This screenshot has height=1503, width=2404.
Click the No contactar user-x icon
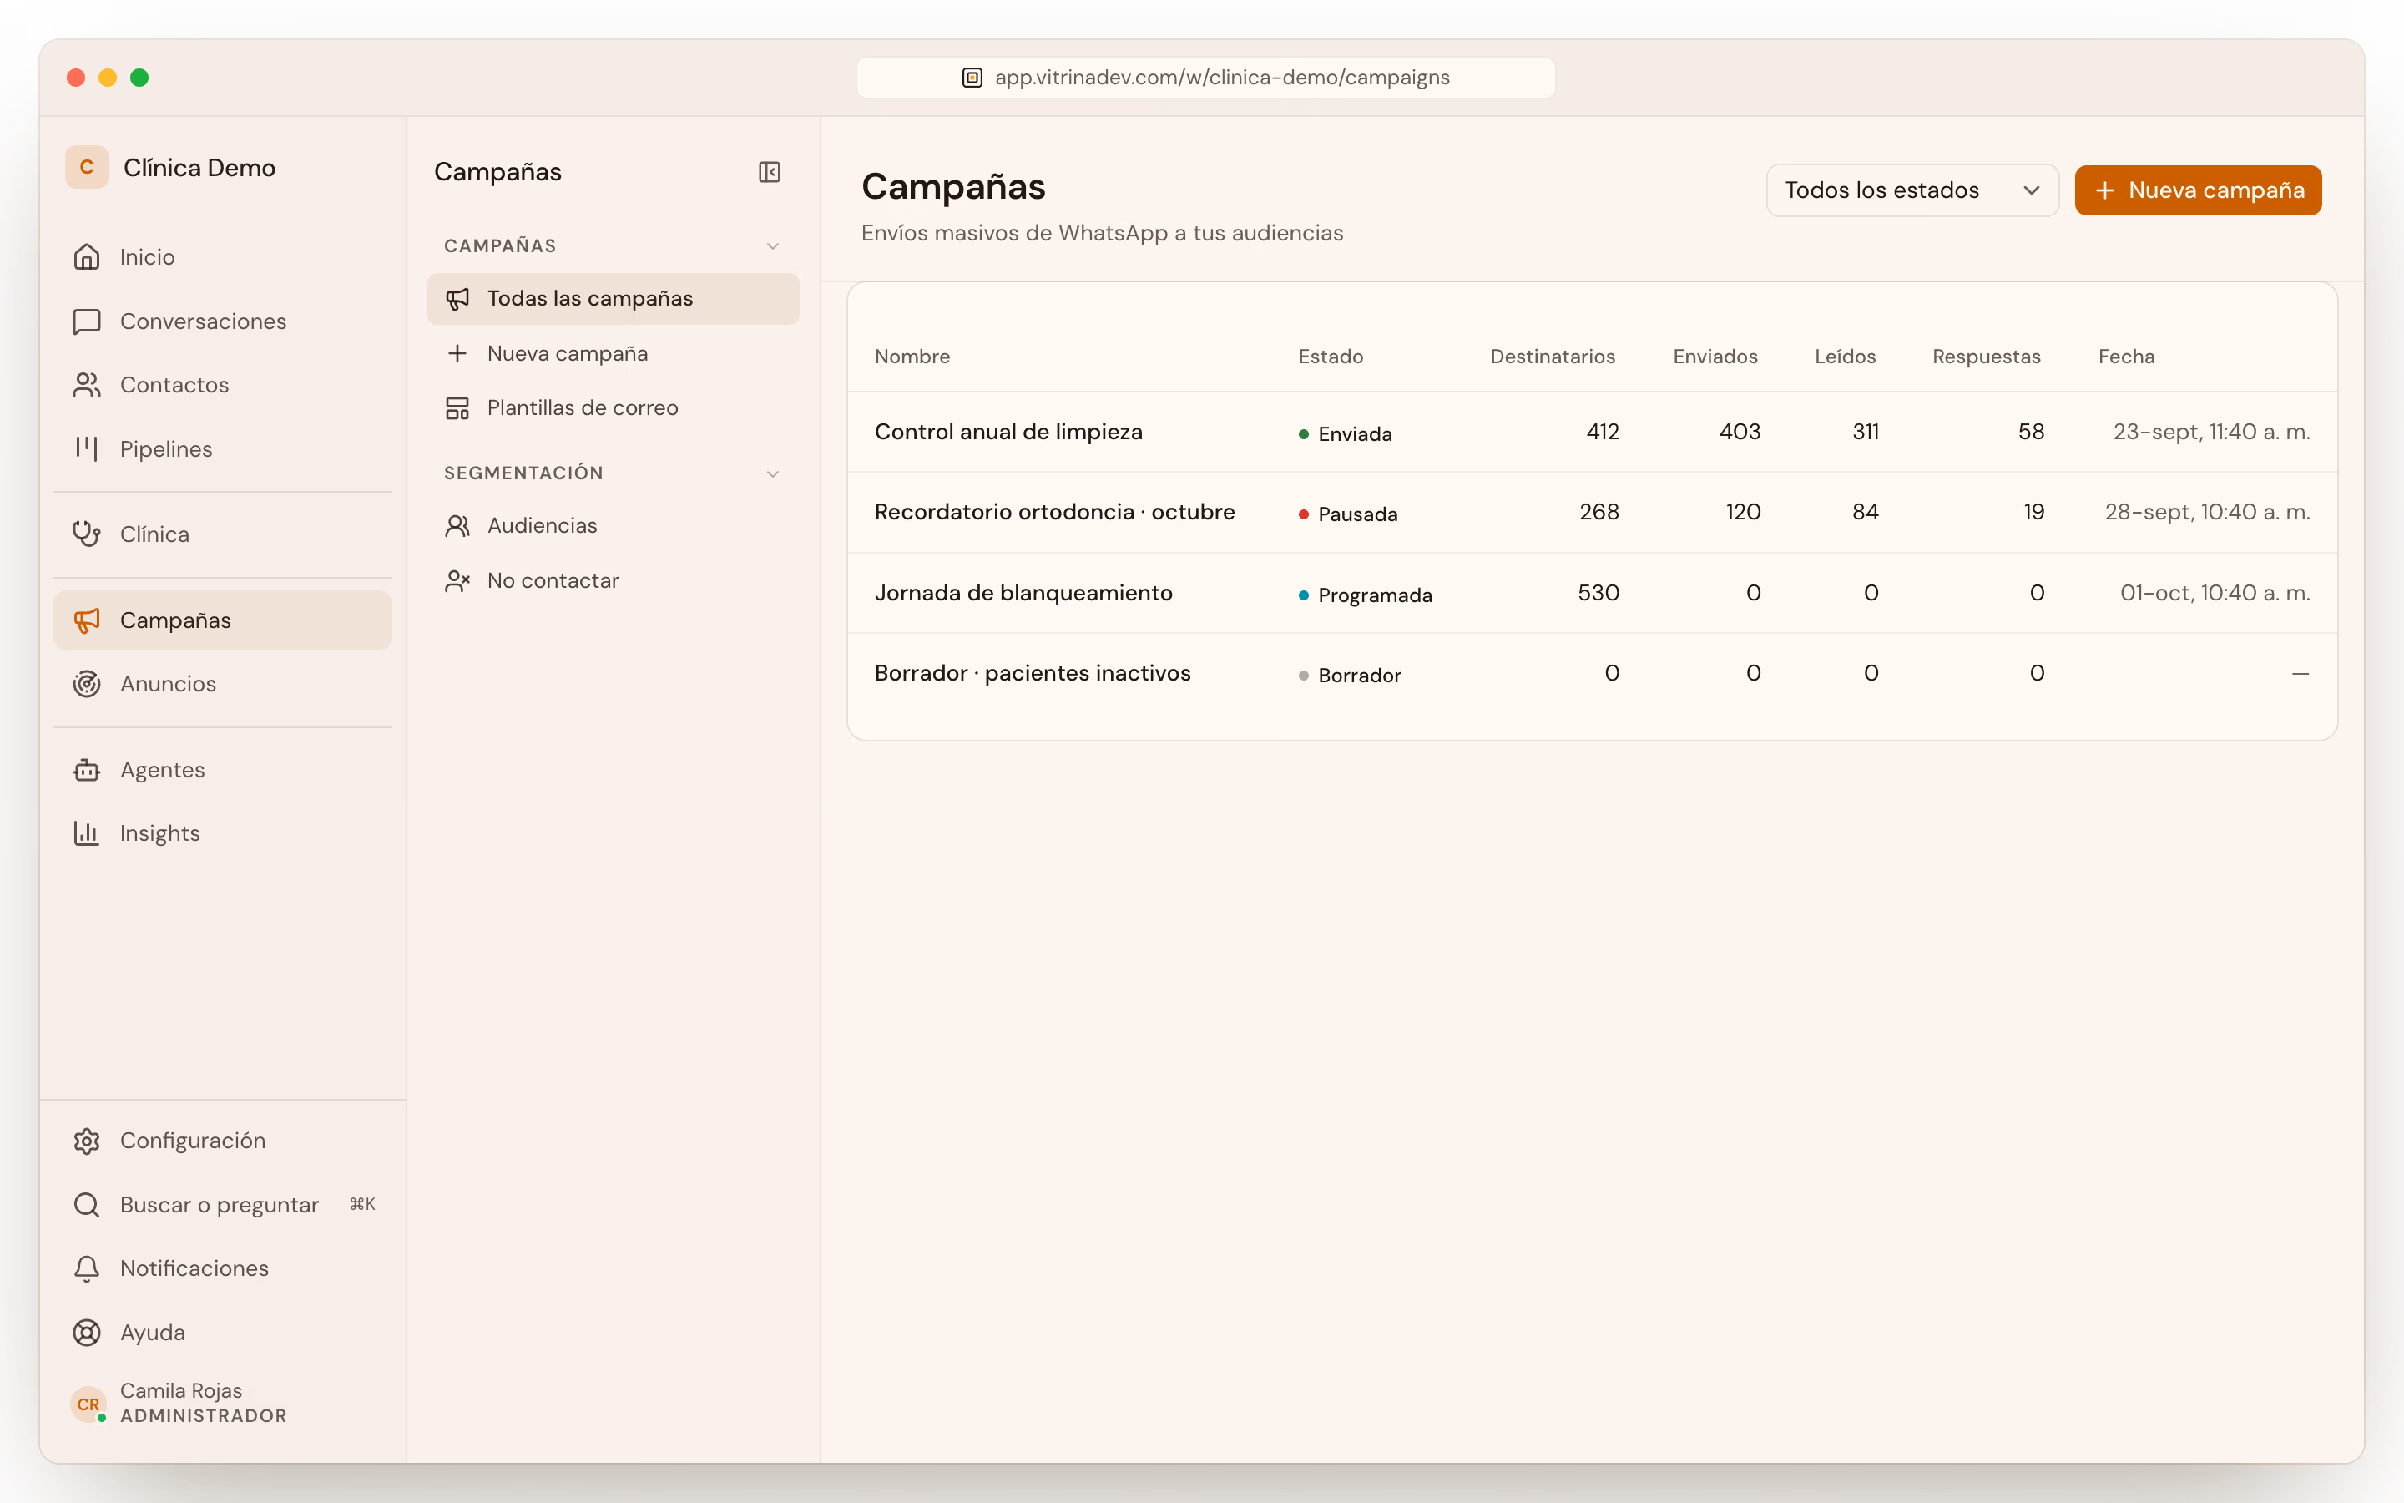click(x=457, y=580)
